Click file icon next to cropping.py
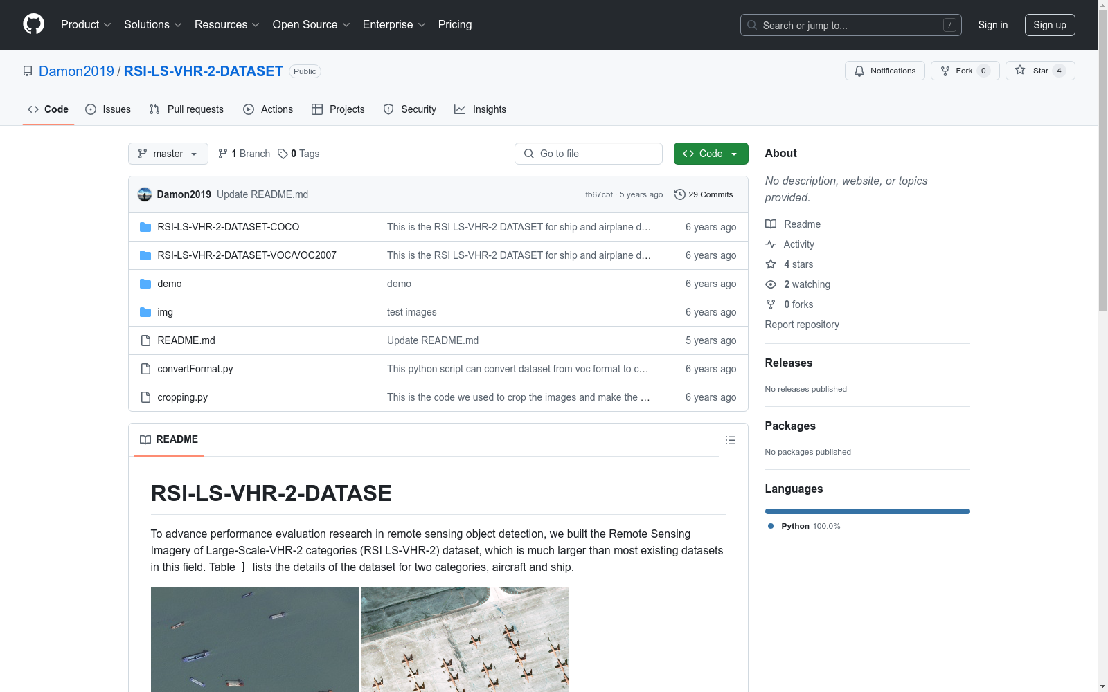 (145, 397)
